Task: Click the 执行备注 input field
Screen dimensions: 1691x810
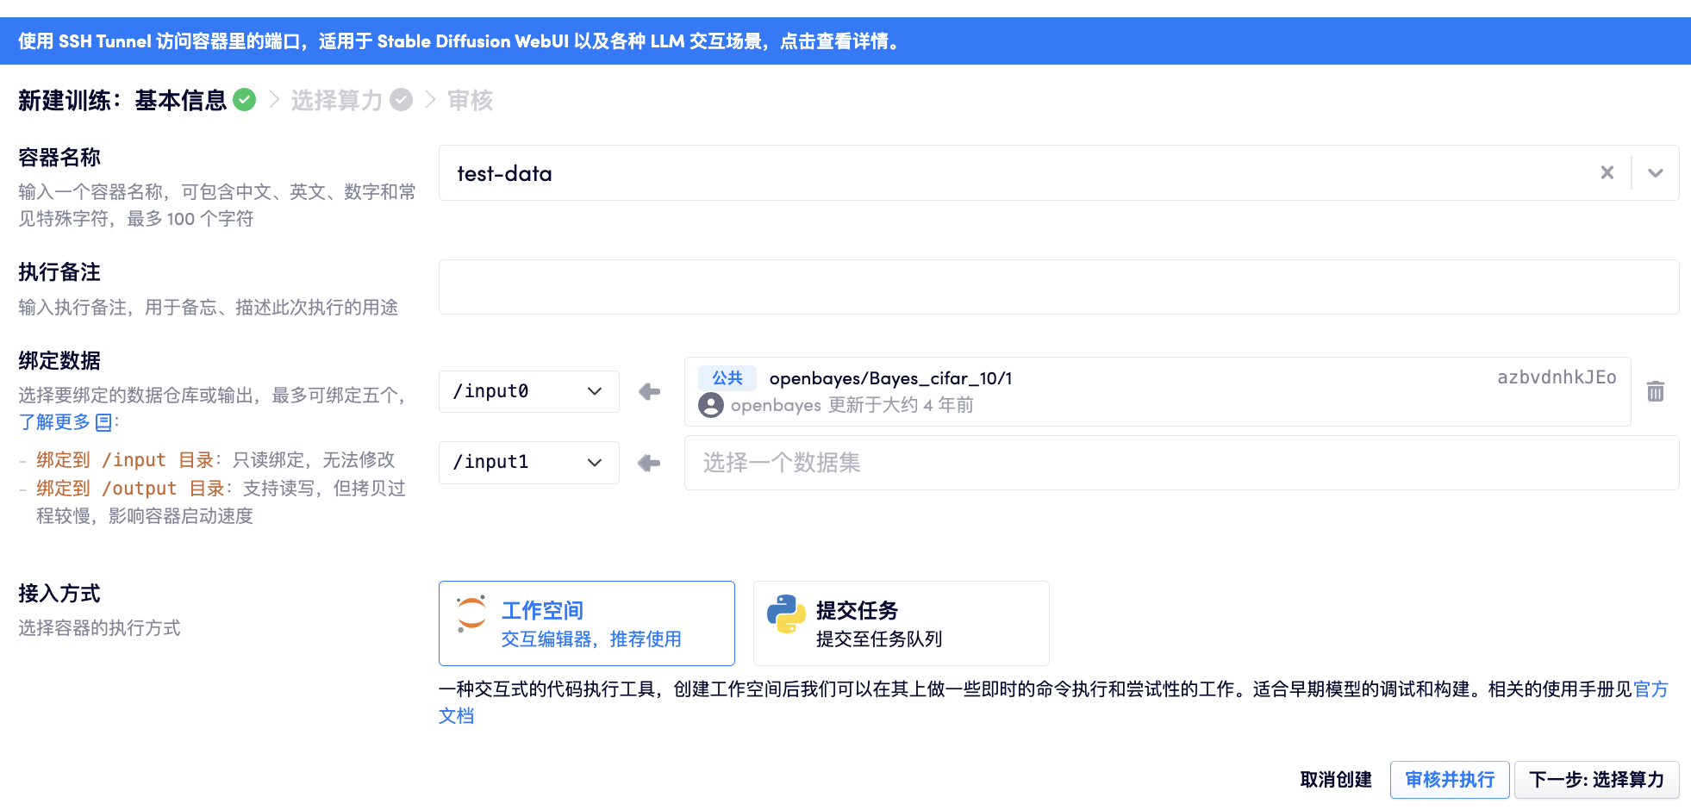Action: [x=1058, y=287]
